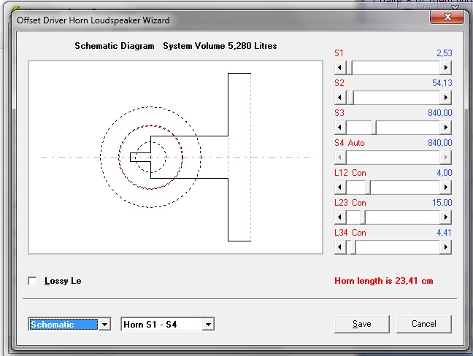Click the S3 slider left arrow
This screenshot has height=356, width=473.
coord(340,127)
